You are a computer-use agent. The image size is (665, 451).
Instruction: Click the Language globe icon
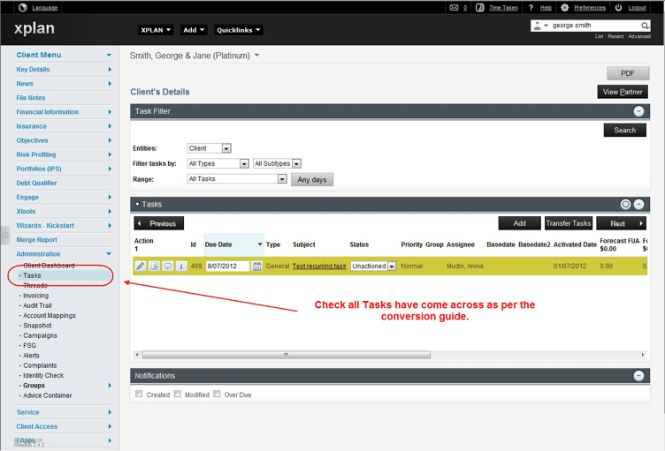click(23, 7)
